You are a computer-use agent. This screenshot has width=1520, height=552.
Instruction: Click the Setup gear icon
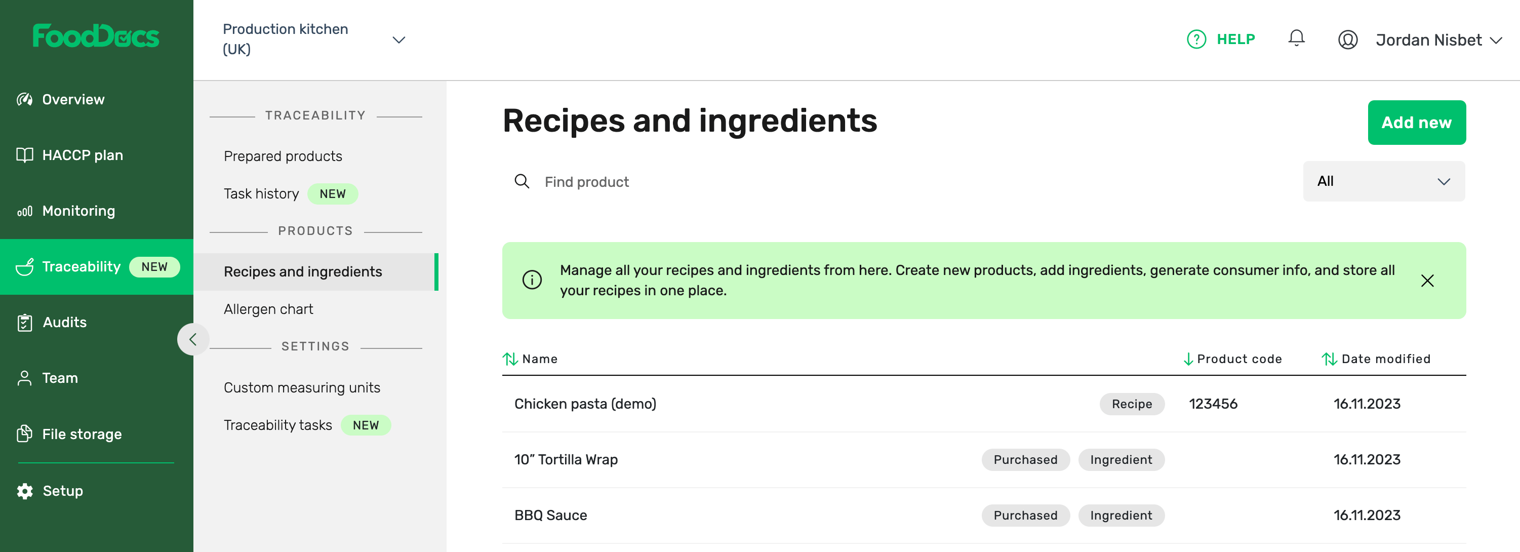24,491
